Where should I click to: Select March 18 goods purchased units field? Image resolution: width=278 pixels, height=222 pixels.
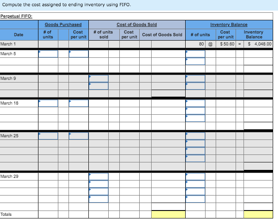(48, 103)
